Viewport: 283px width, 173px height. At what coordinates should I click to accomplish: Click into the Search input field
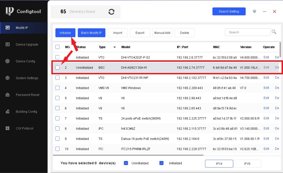coord(247,32)
